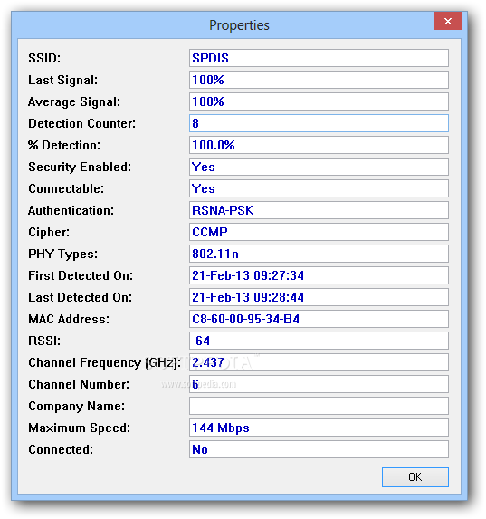The width and height of the screenshot is (486, 519).
Task: Click the First Detected On: label
Action: (x=81, y=275)
